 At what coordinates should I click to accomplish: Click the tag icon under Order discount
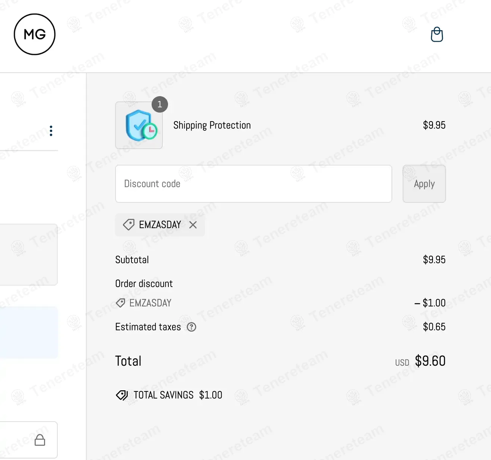[120, 303]
